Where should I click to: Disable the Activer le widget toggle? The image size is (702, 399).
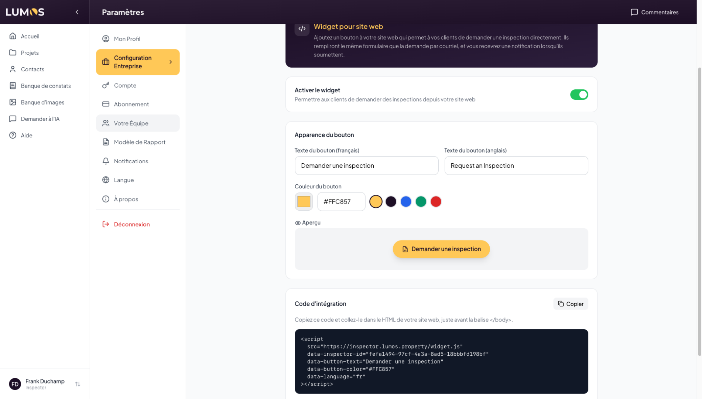click(x=579, y=95)
